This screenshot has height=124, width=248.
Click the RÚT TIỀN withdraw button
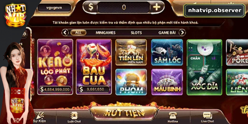(124, 113)
